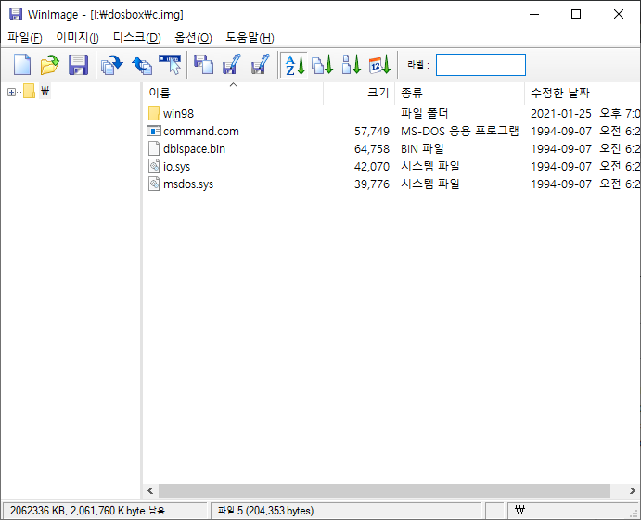The width and height of the screenshot is (641, 520).
Task: Click size value 64,758
Action: pos(372,148)
